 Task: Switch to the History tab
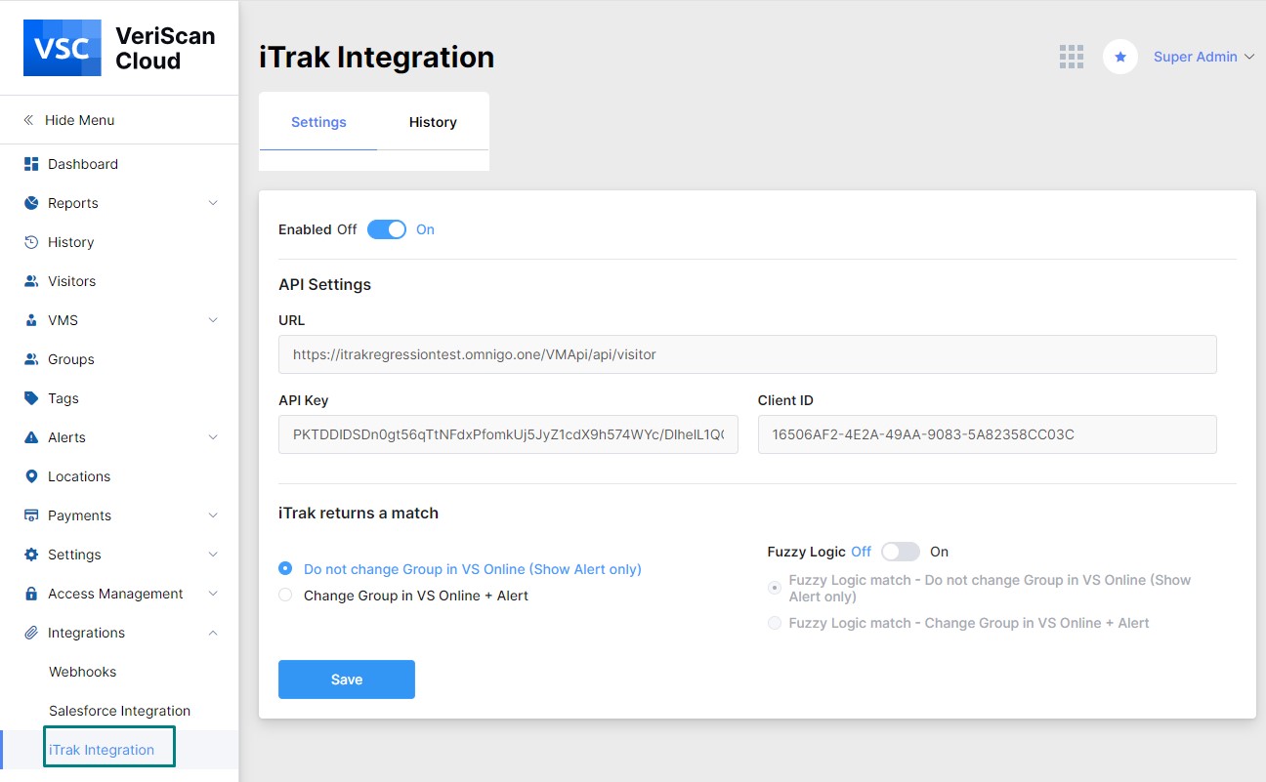pos(433,122)
